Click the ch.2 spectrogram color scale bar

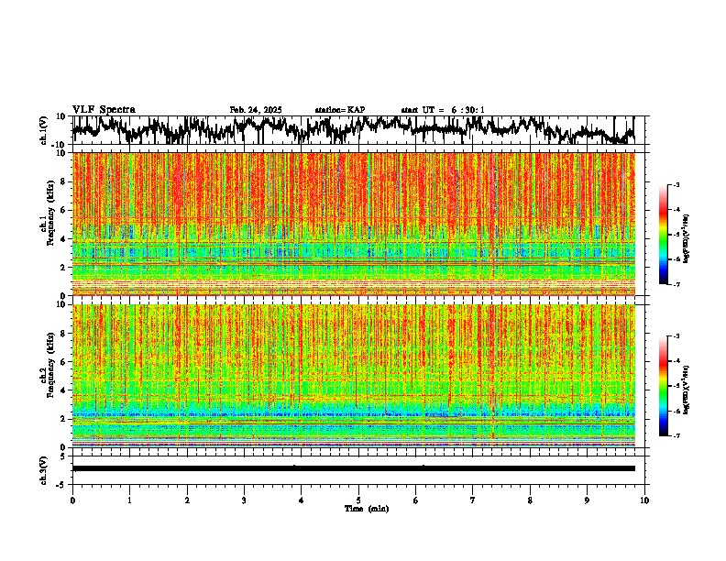[663, 386]
